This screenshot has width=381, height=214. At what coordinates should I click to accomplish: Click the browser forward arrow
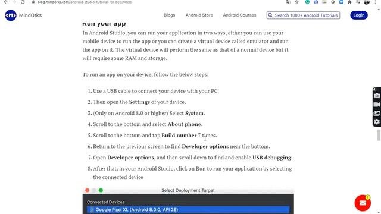pyautogui.click(x=14, y=2)
